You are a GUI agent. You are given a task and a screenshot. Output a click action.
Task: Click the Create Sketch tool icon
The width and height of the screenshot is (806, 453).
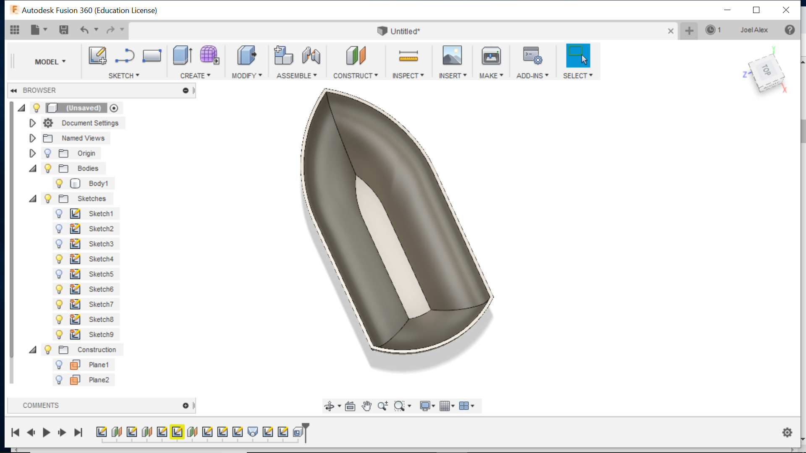(x=97, y=55)
